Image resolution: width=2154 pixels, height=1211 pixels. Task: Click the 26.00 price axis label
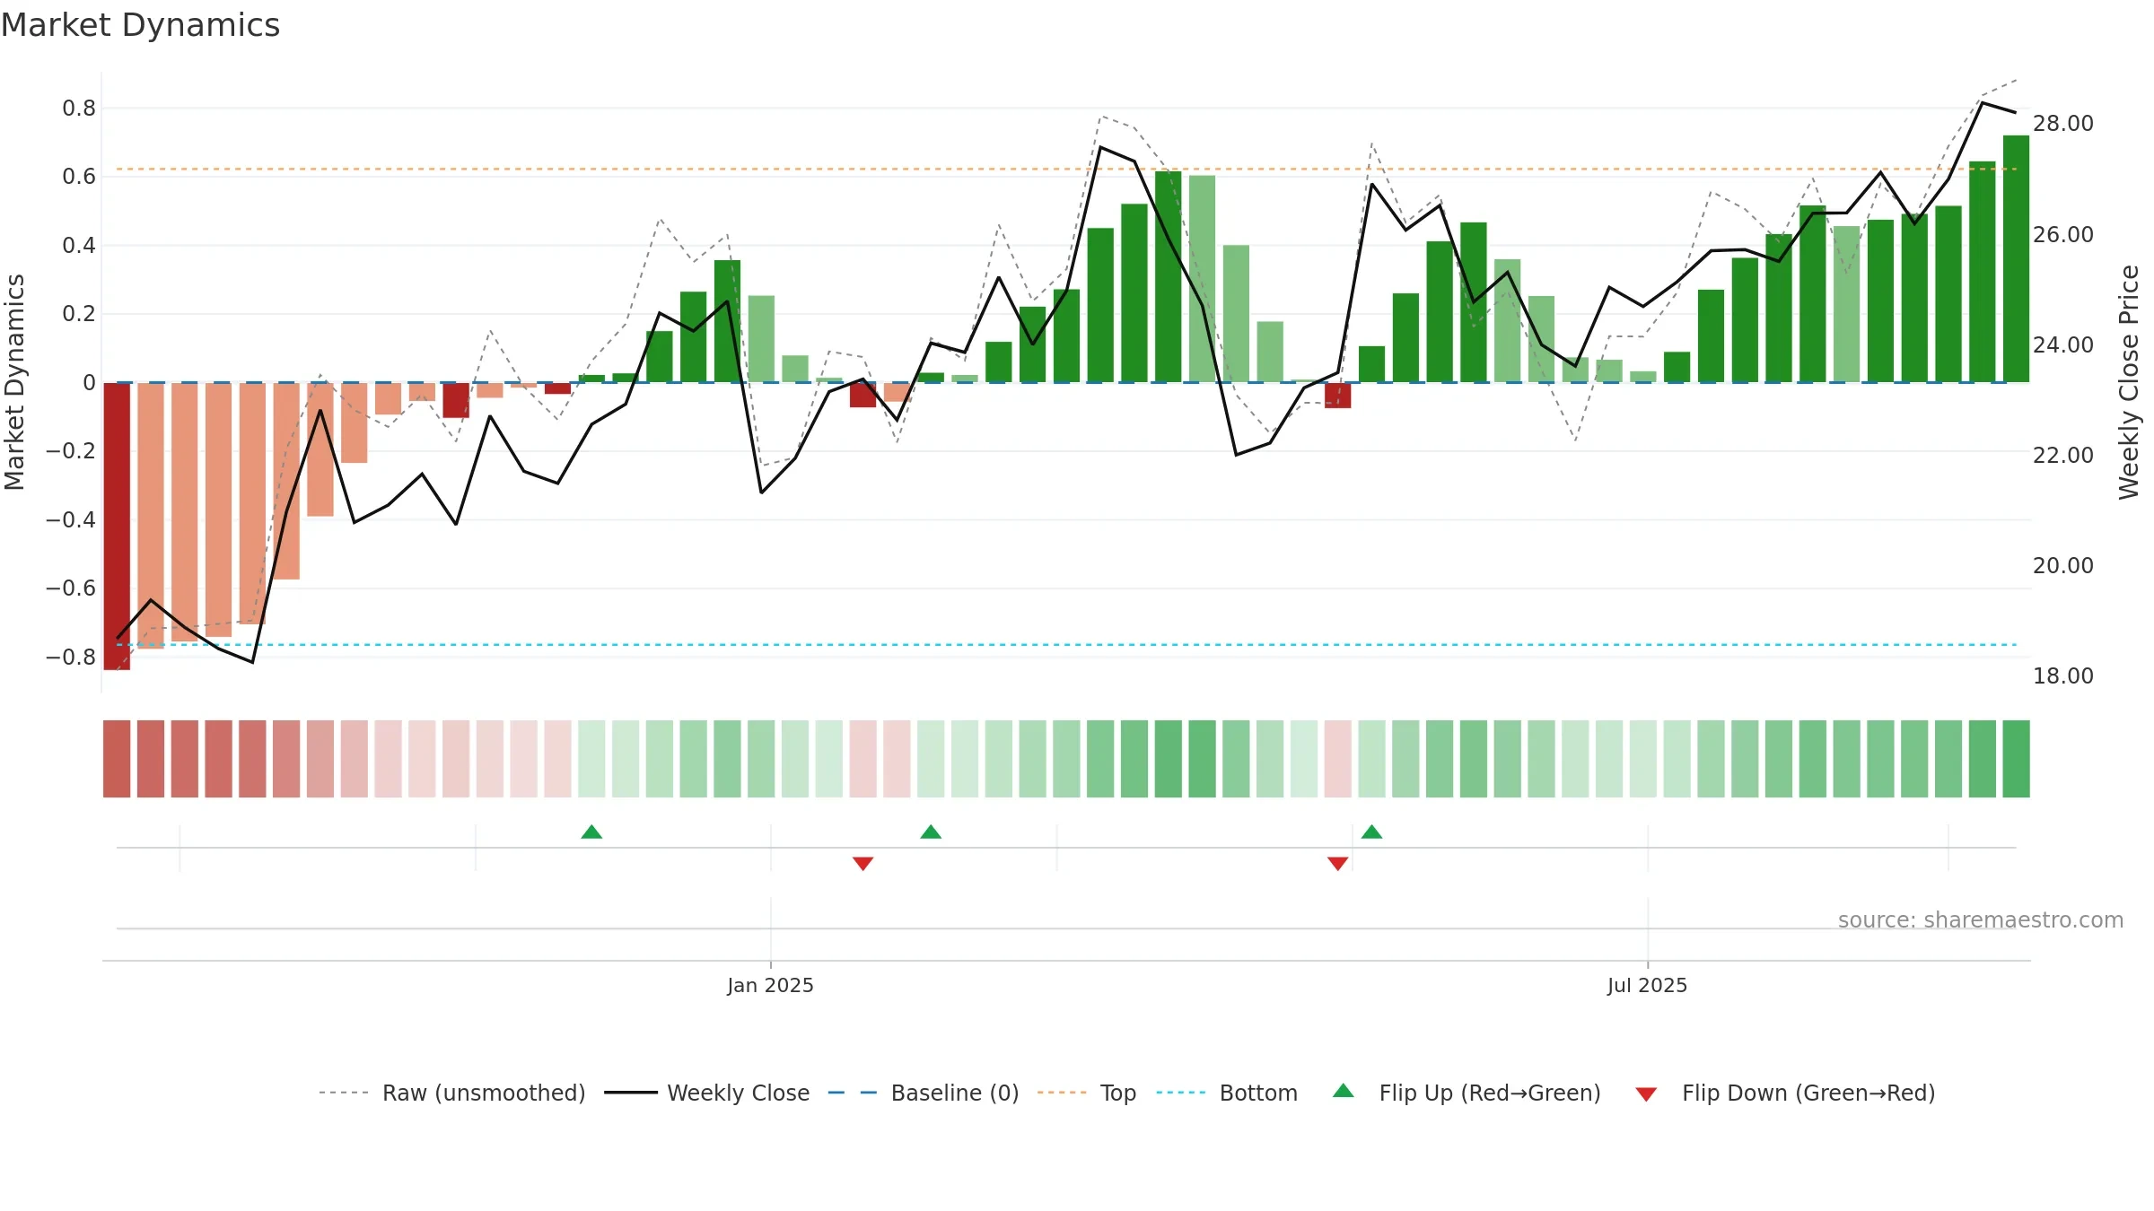(2063, 235)
